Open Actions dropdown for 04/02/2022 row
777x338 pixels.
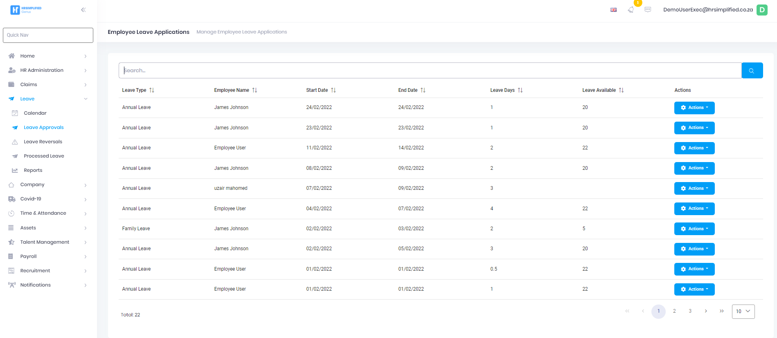[x=694, y=209]
